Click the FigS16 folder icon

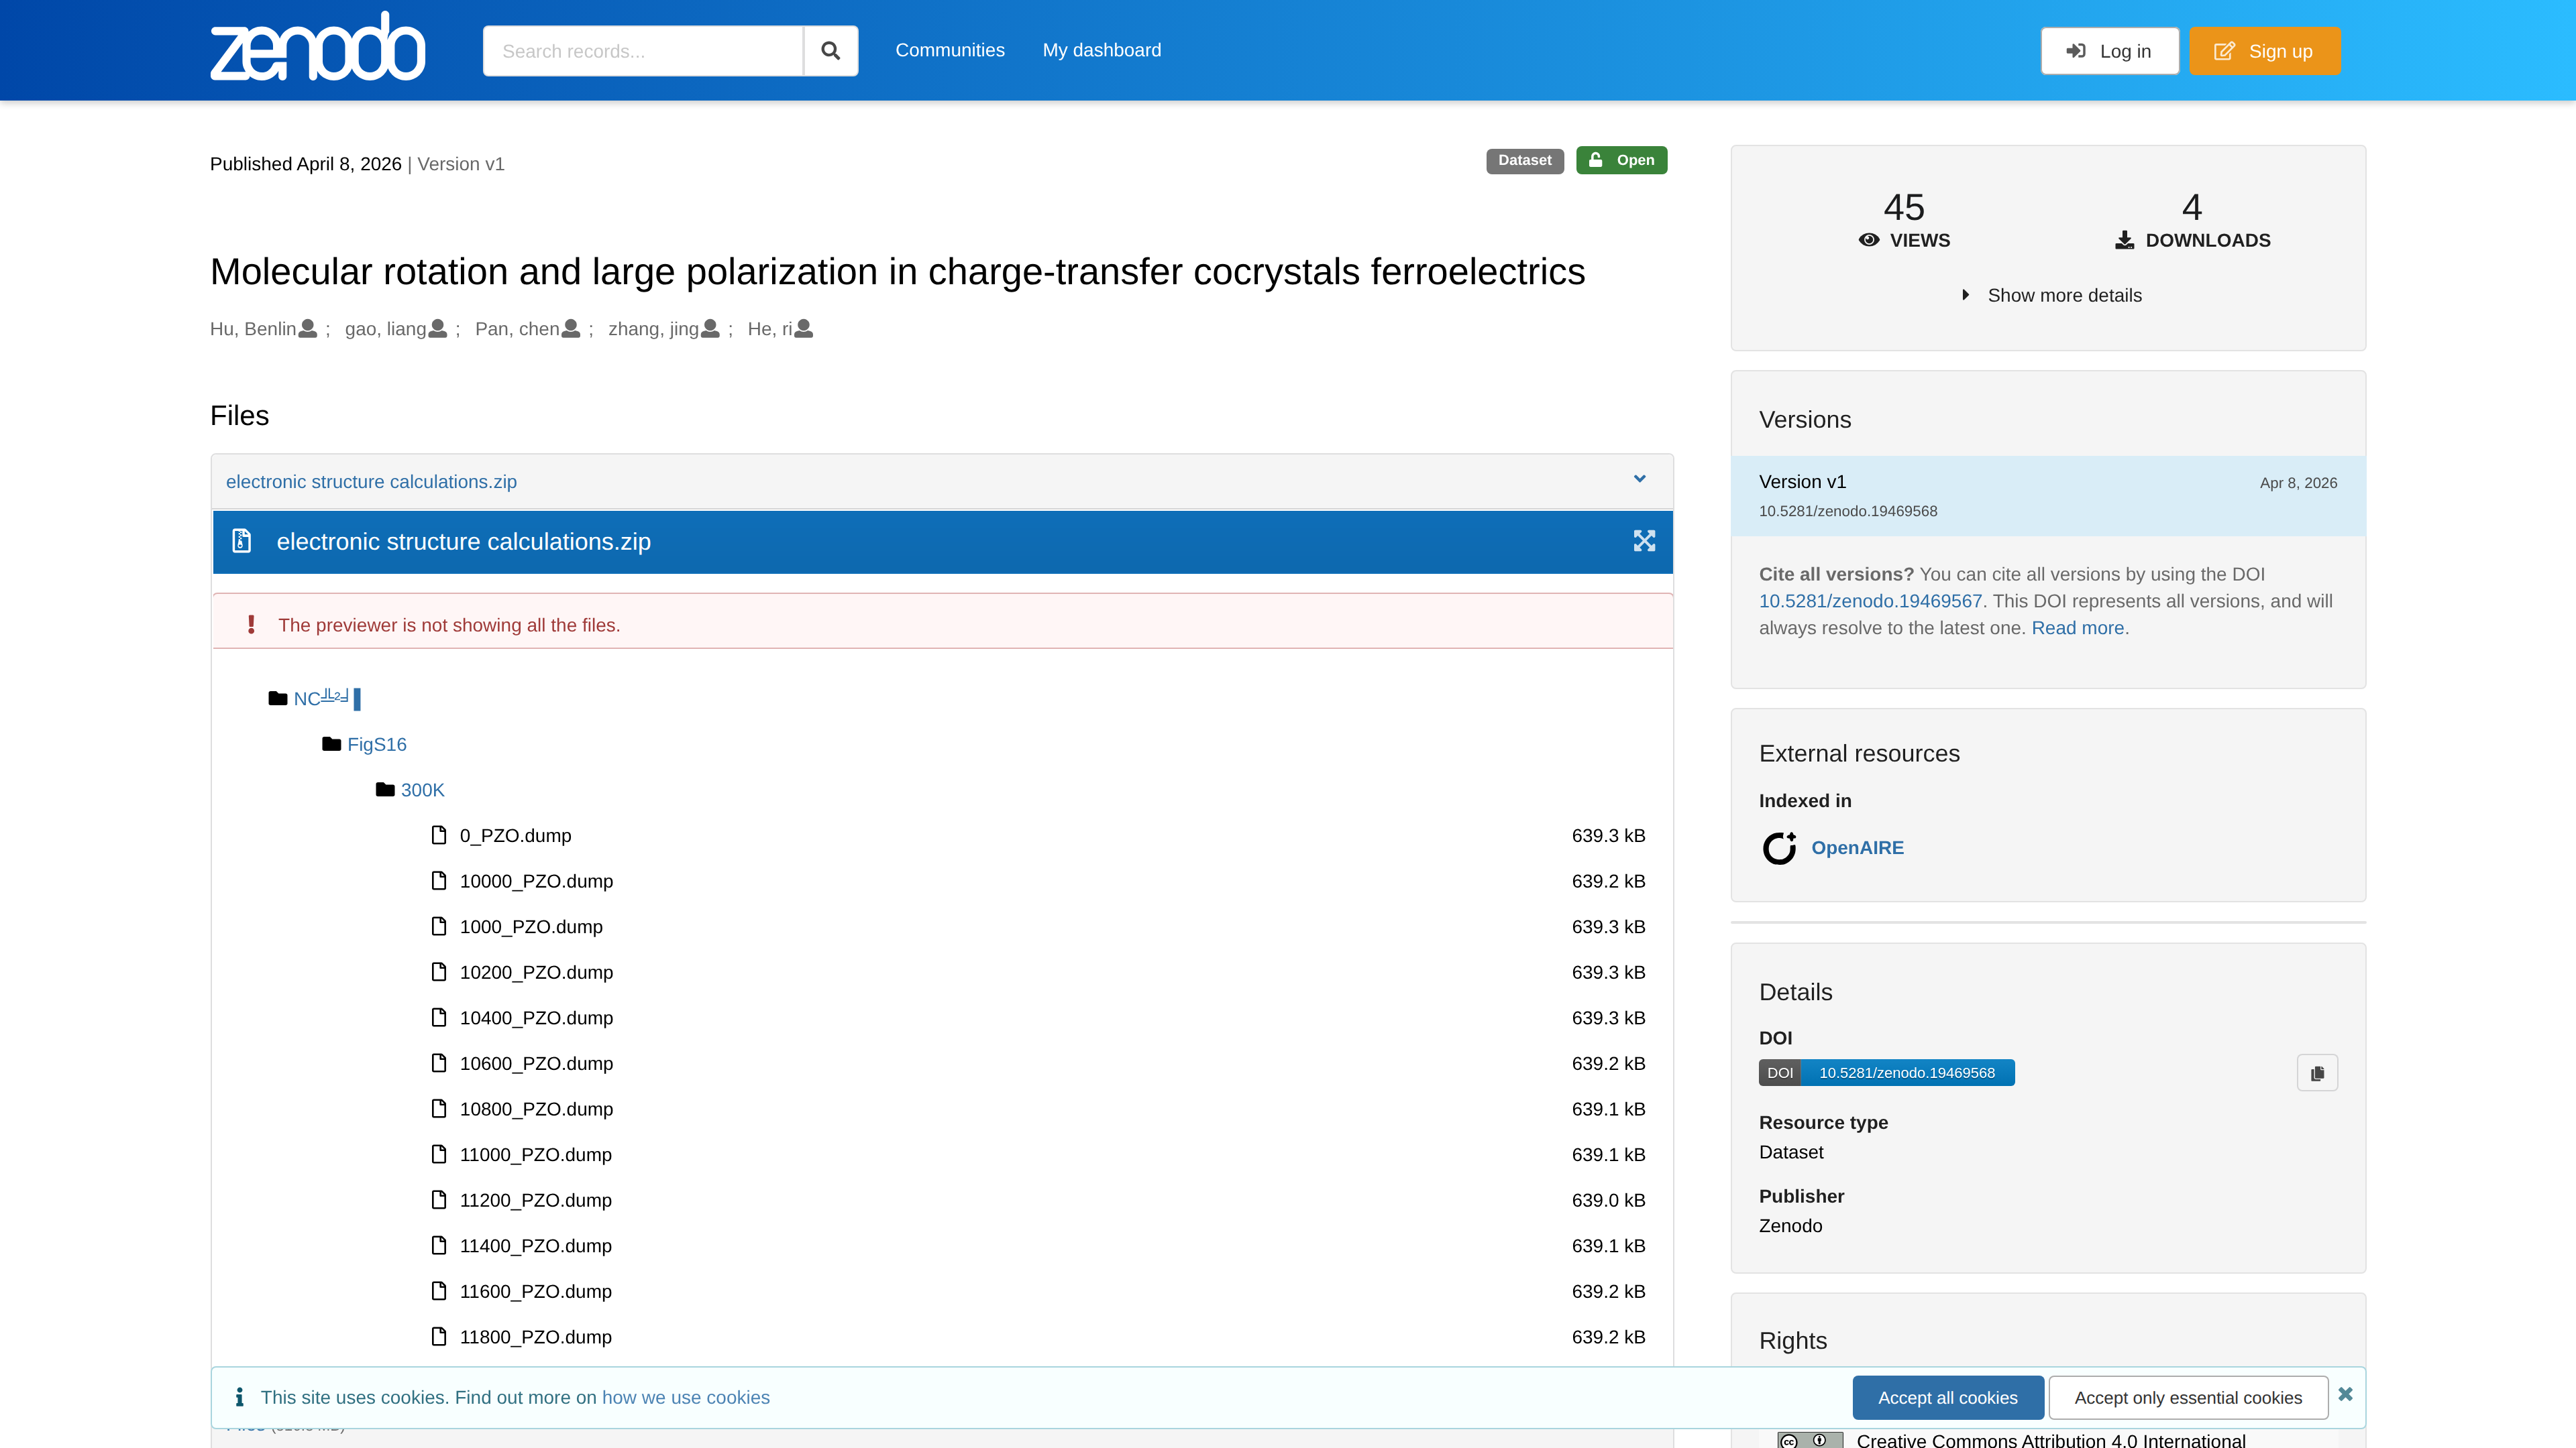click(332, 743)
